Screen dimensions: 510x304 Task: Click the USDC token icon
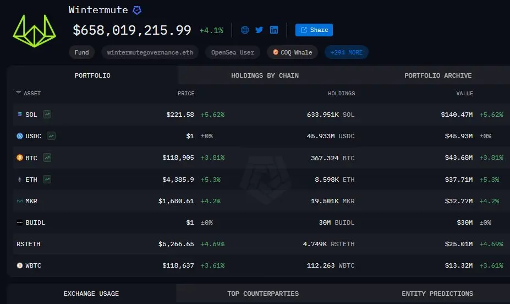(x=20, y=136)
